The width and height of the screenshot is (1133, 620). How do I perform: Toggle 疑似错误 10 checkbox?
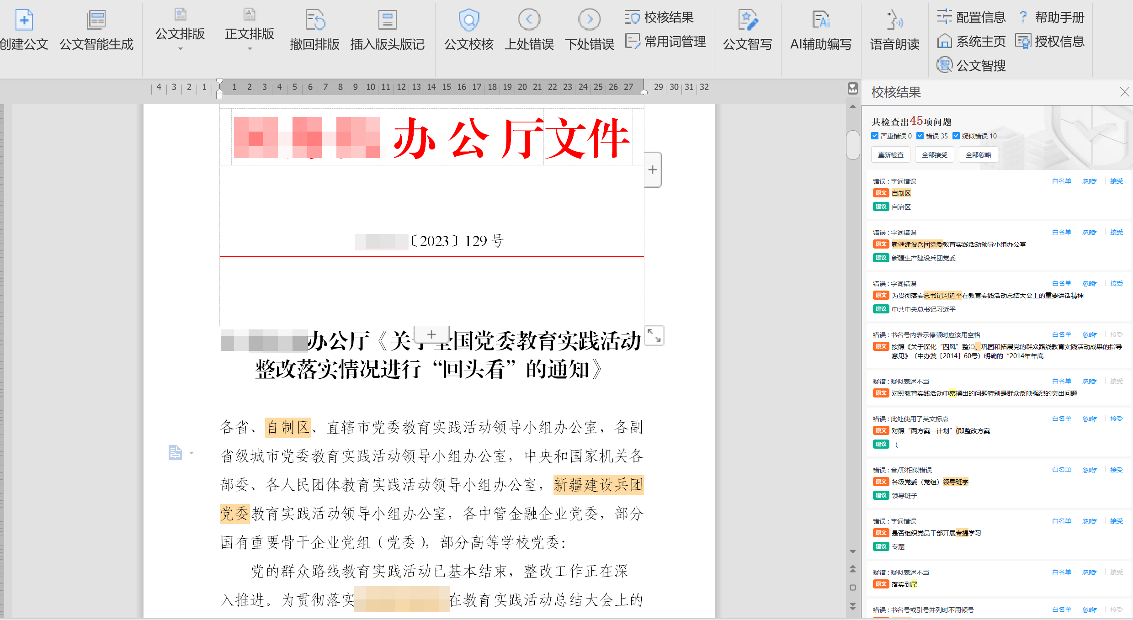point(956,136)
